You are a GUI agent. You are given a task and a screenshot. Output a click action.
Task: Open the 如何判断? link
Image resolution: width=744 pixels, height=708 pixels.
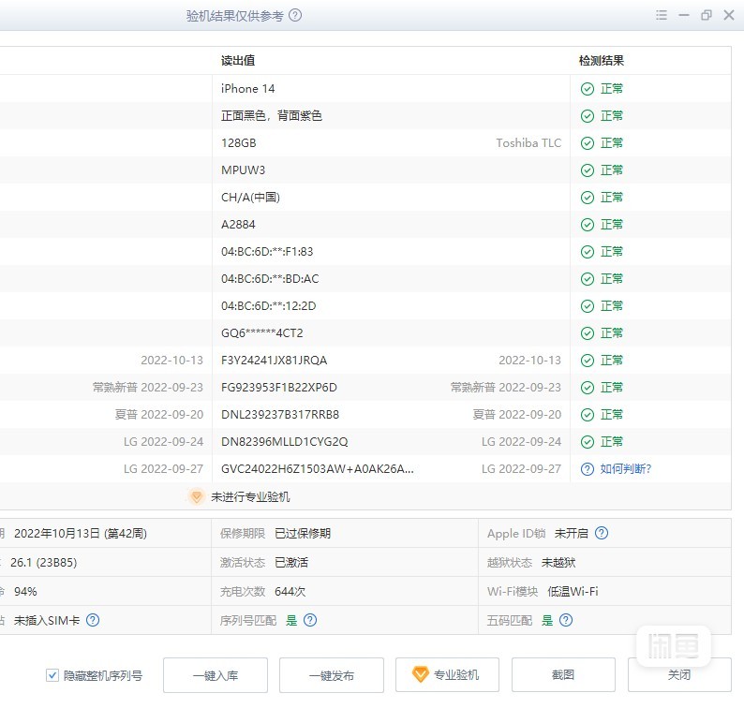pos(625,469)
